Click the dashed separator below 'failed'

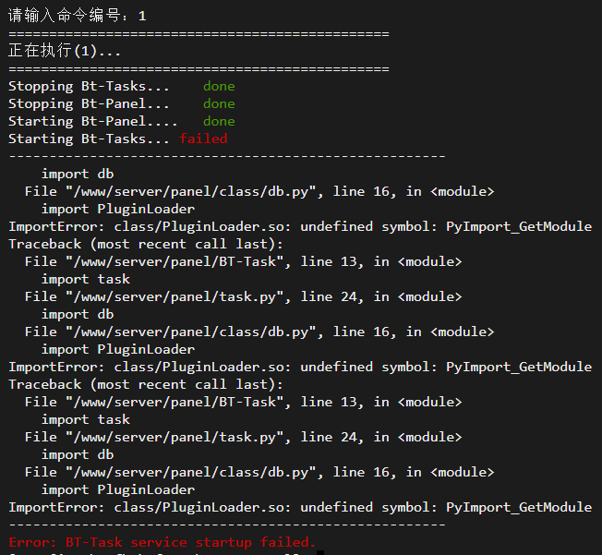click(227, 156)
